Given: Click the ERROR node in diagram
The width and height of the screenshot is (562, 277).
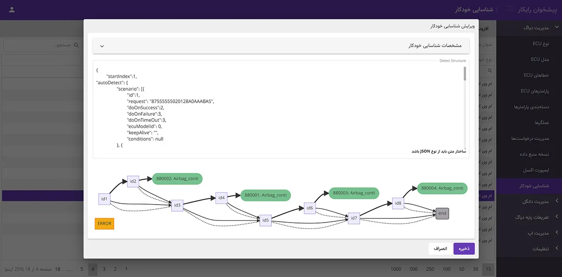Looking at the screenshot, I should pyautogui.click(x=104, y=223).
